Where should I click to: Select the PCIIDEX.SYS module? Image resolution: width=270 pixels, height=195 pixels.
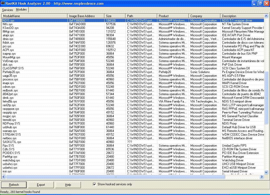tap(133, 153)
